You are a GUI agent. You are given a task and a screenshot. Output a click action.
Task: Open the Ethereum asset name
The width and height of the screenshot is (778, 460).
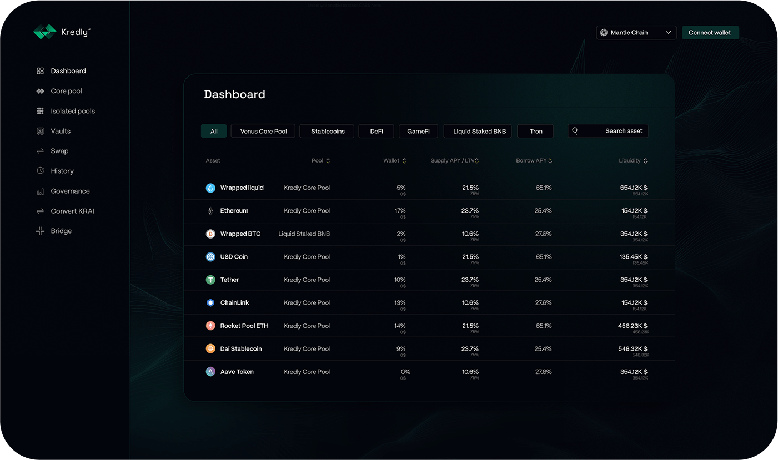point(234,211)
